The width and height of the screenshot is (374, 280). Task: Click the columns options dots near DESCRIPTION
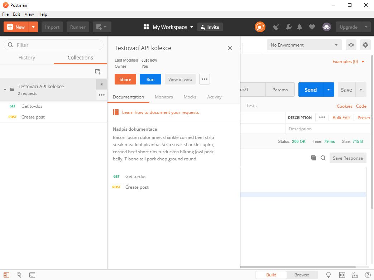(x=322, y=117)
